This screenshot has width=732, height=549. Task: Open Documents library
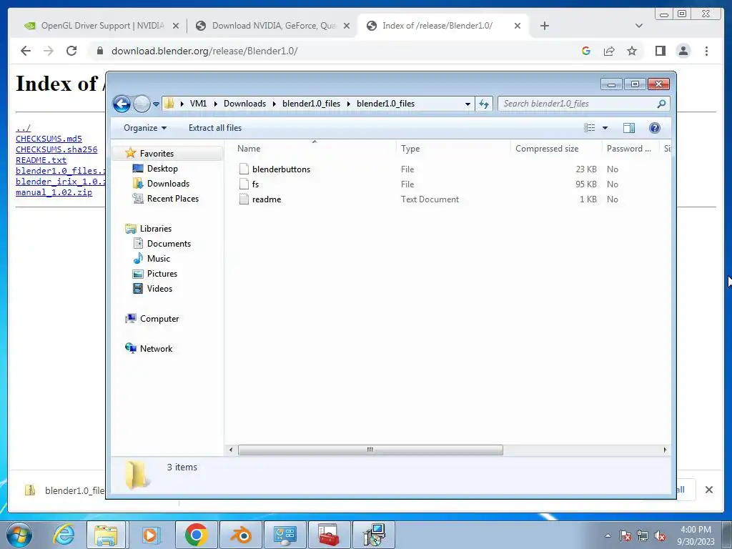click(169, 244)
